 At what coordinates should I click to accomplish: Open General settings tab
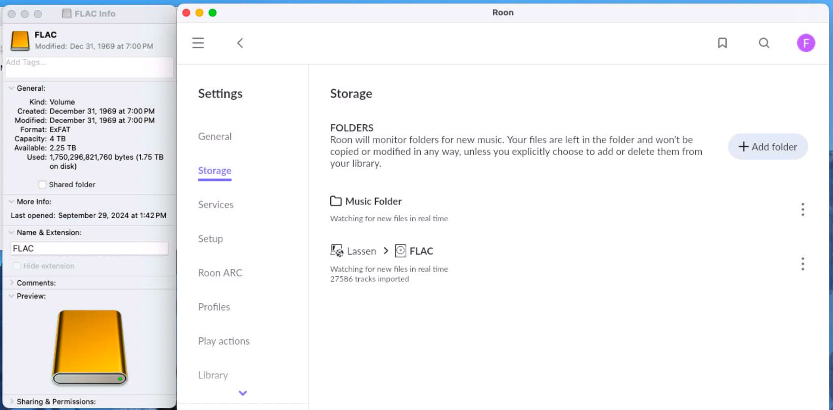215,137
